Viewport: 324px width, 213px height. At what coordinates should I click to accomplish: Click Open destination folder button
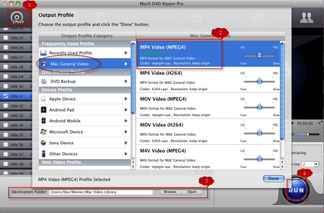tap(192, 192)
